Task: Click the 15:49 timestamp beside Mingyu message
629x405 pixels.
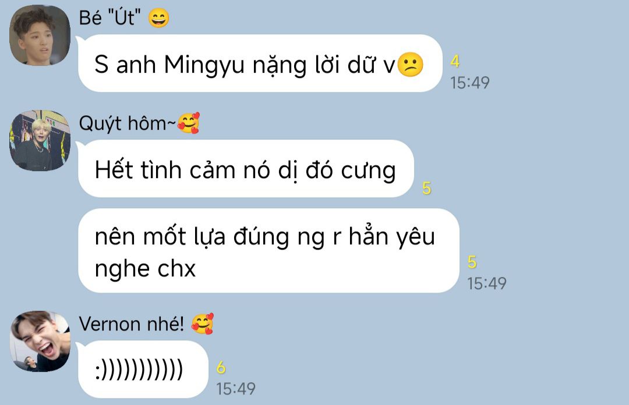Action: pyautogui.click(x=470, y=83)
